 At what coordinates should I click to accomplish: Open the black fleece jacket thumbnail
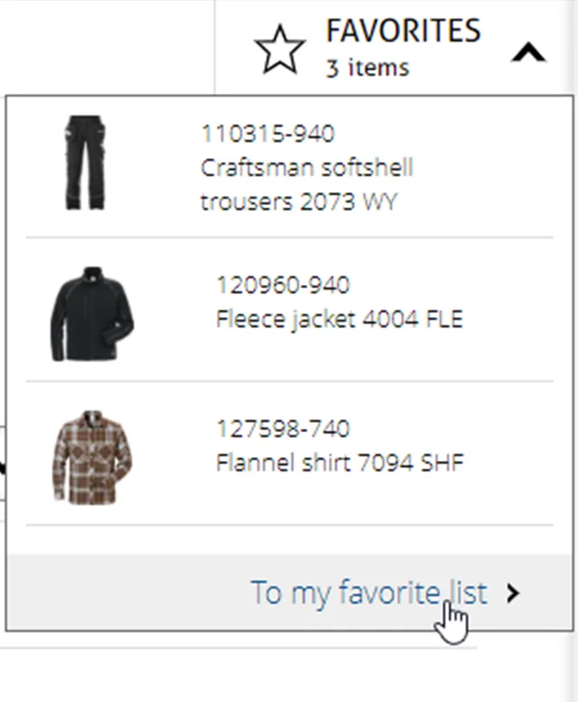[91, 314]
